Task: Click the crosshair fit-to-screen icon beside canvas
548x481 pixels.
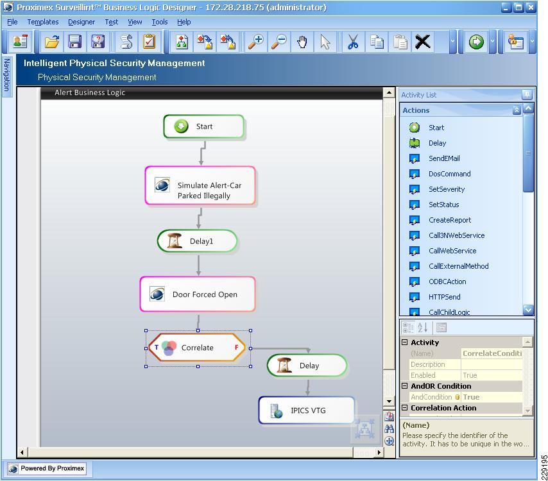Action: coord(389,441)
